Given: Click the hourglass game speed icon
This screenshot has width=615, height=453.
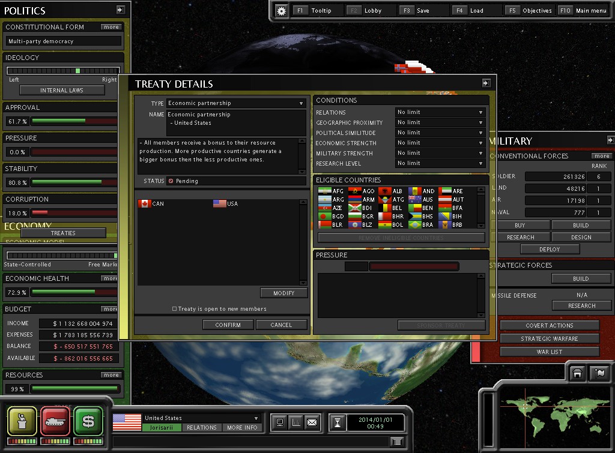Looking at the screenshot, I should click(338, 422).
